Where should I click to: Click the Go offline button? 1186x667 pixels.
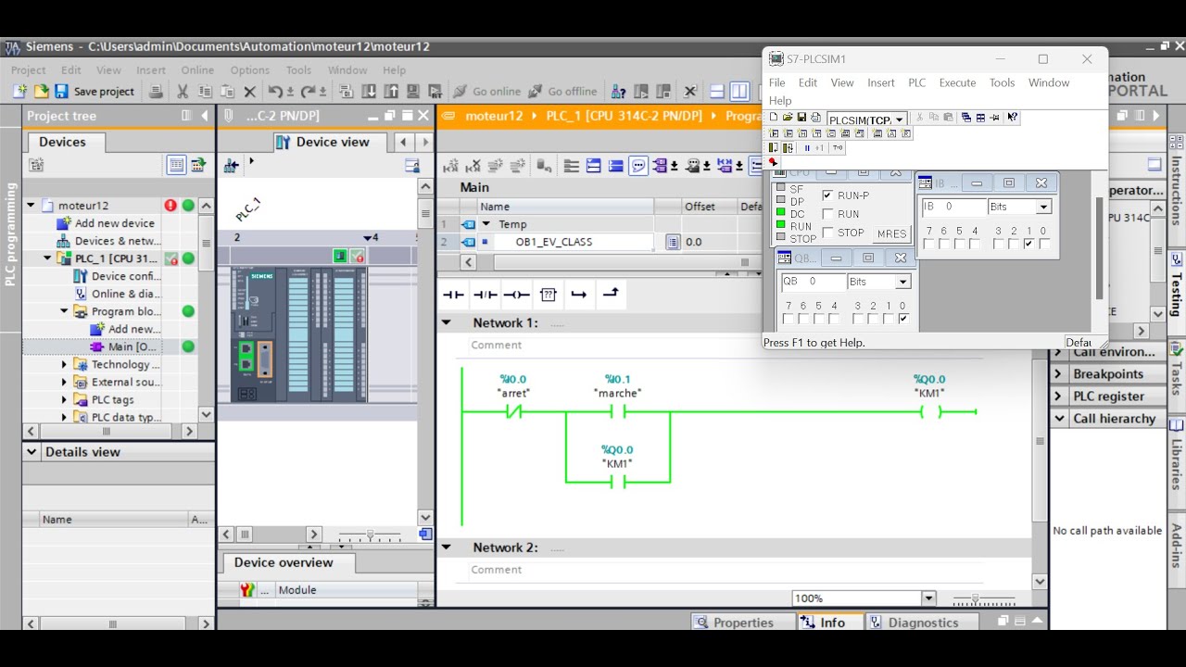(x=563, y=92)
